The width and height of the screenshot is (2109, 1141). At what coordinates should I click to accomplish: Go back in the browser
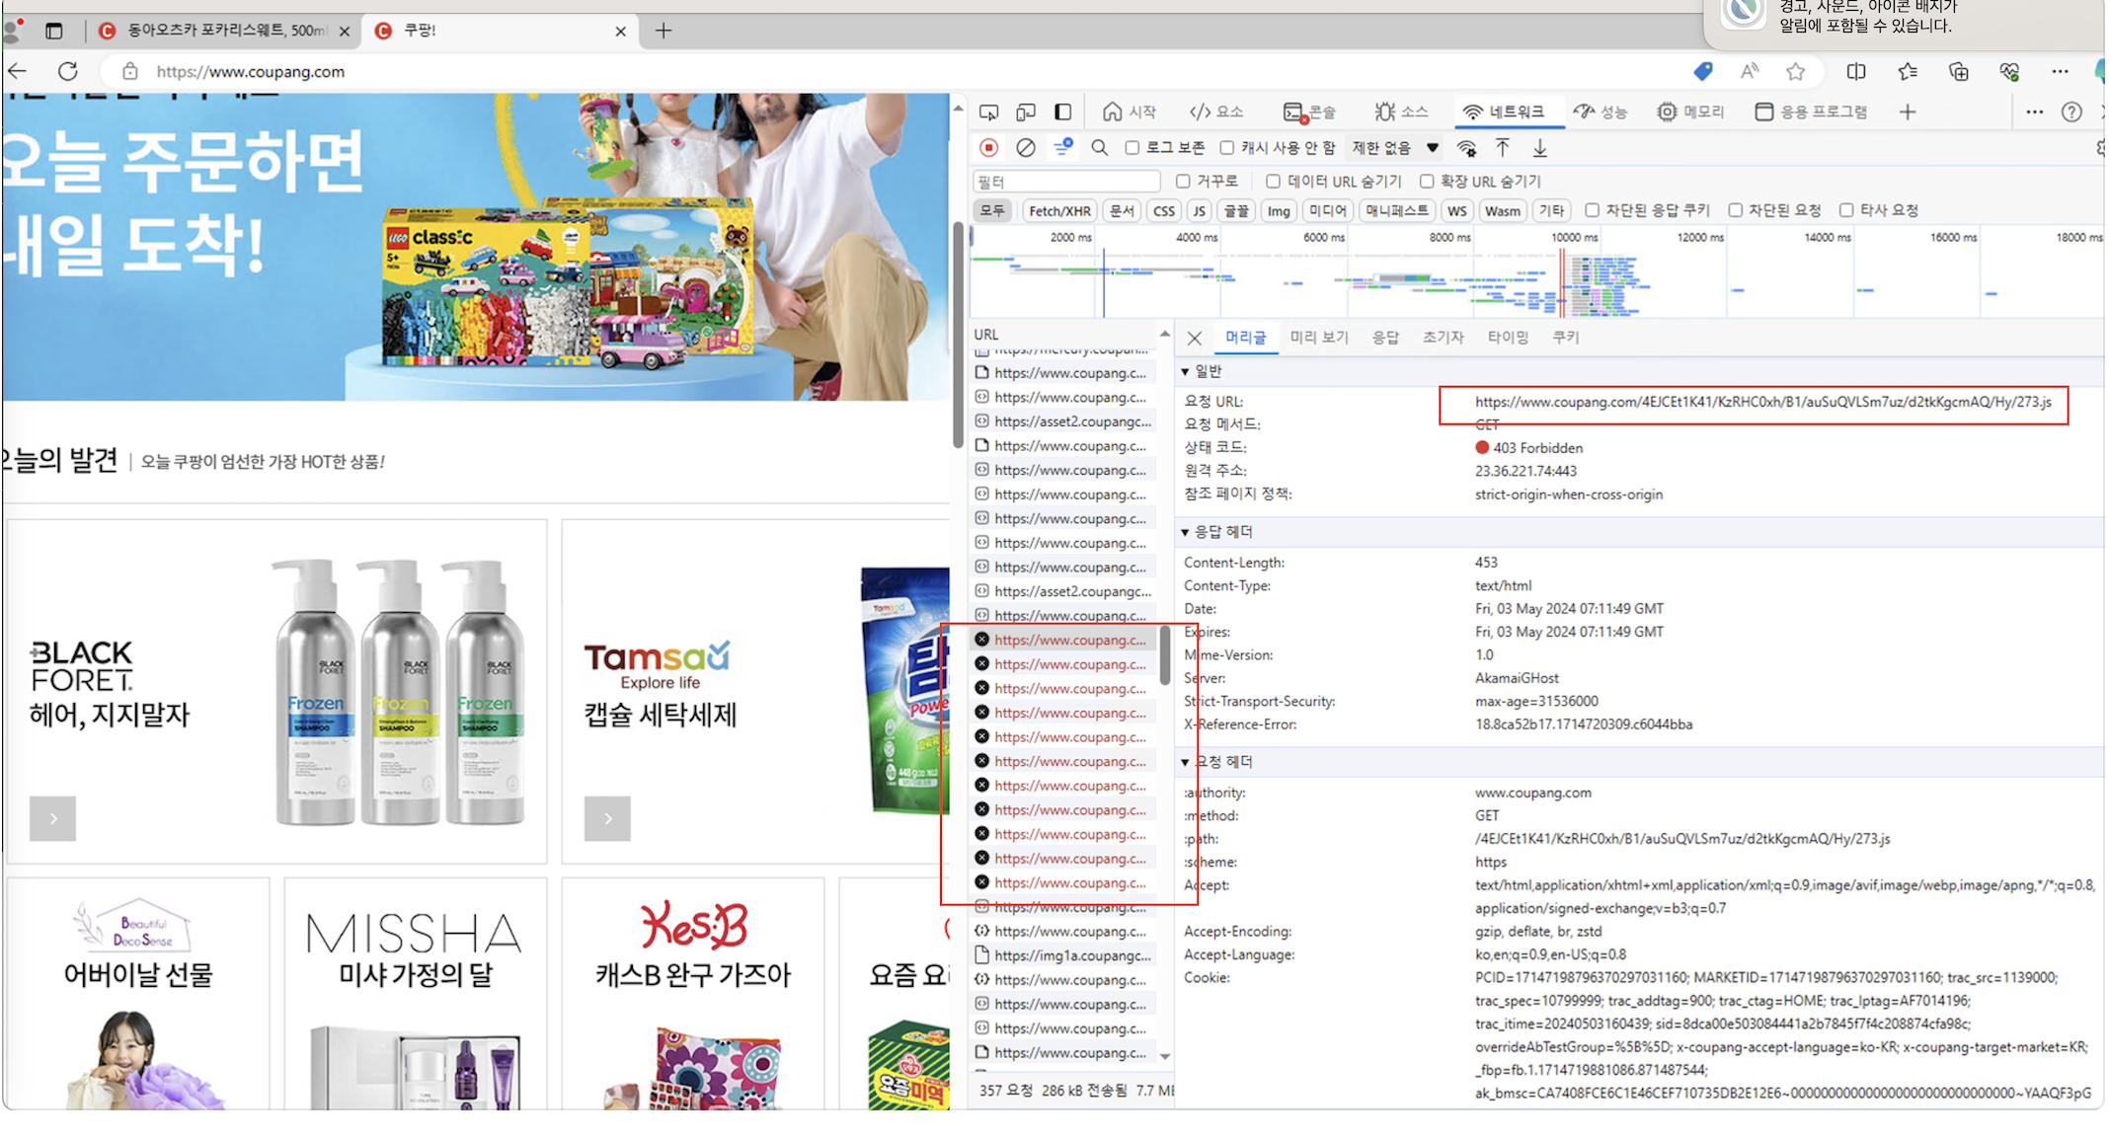pos(18,71)
